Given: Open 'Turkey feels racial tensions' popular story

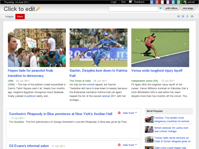Looking at the screenshot, I should (x=172, y=139).
